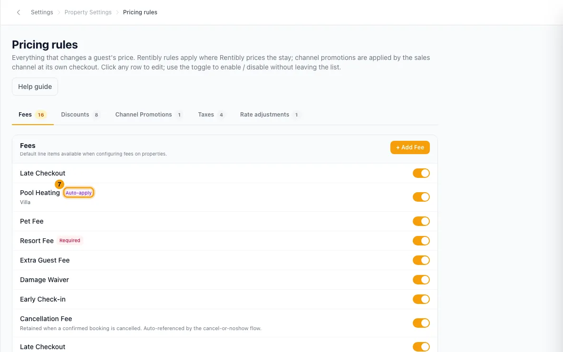Turn off the Pet Fee toggle
The width and height of the screenshot is (563, 352).
pyautogui.click(x=421, y=221)
